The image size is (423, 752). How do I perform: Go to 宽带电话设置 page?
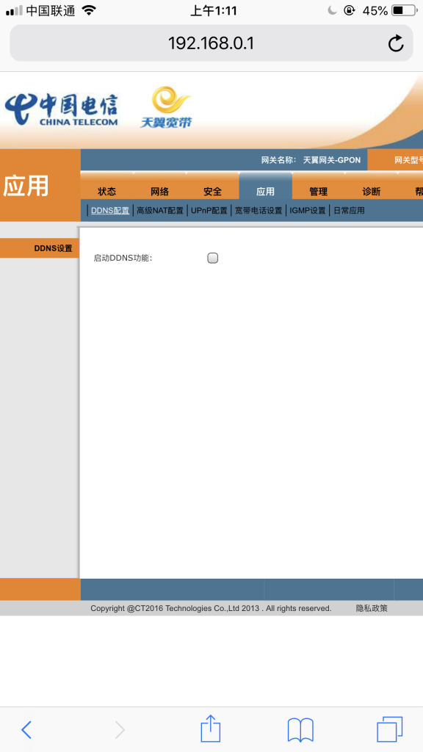click(x=258, y=211)
